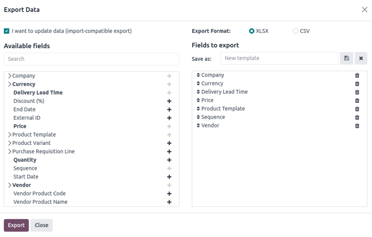
Task: Remove Company from fields to export
Action: click(357, 75)
